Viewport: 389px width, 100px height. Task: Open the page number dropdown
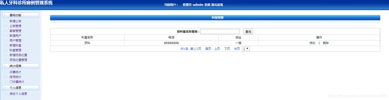pyautogui.click(x=246, y=49)
